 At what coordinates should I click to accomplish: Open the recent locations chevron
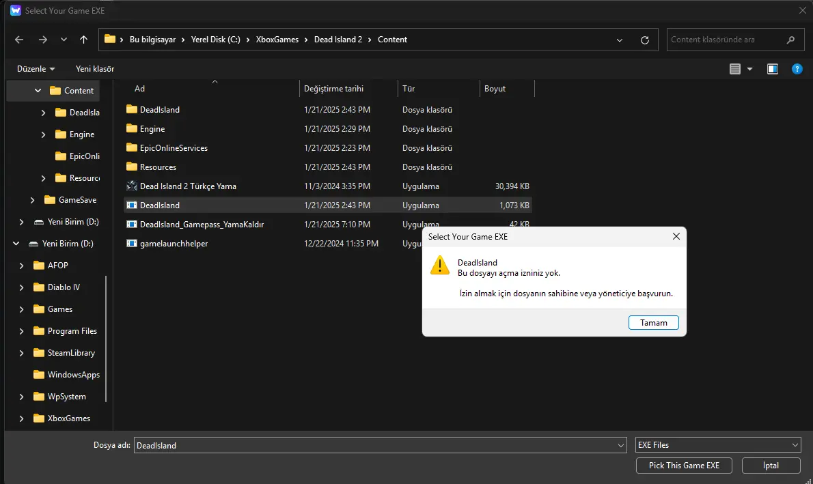(x=64, y=40)
